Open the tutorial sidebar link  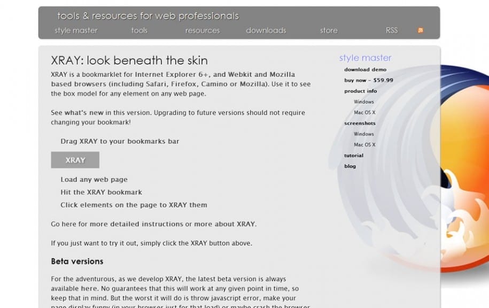pos(352,155)
